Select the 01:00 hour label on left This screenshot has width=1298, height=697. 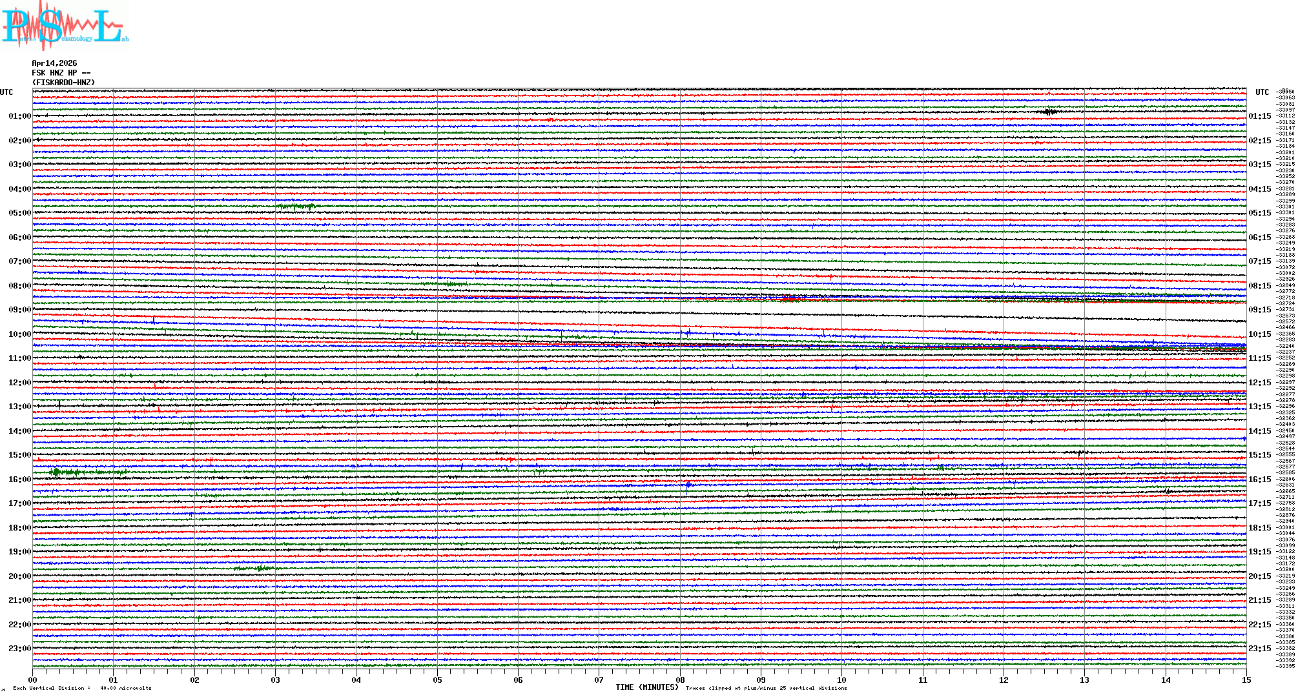coord(19,116)
